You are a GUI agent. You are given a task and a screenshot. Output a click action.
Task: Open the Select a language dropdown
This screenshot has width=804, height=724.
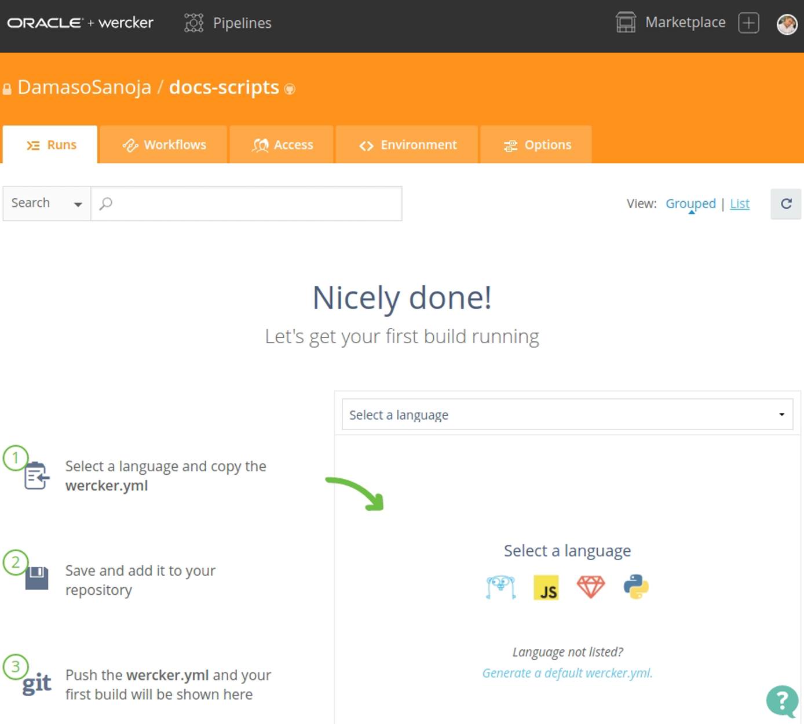(567, 414)
